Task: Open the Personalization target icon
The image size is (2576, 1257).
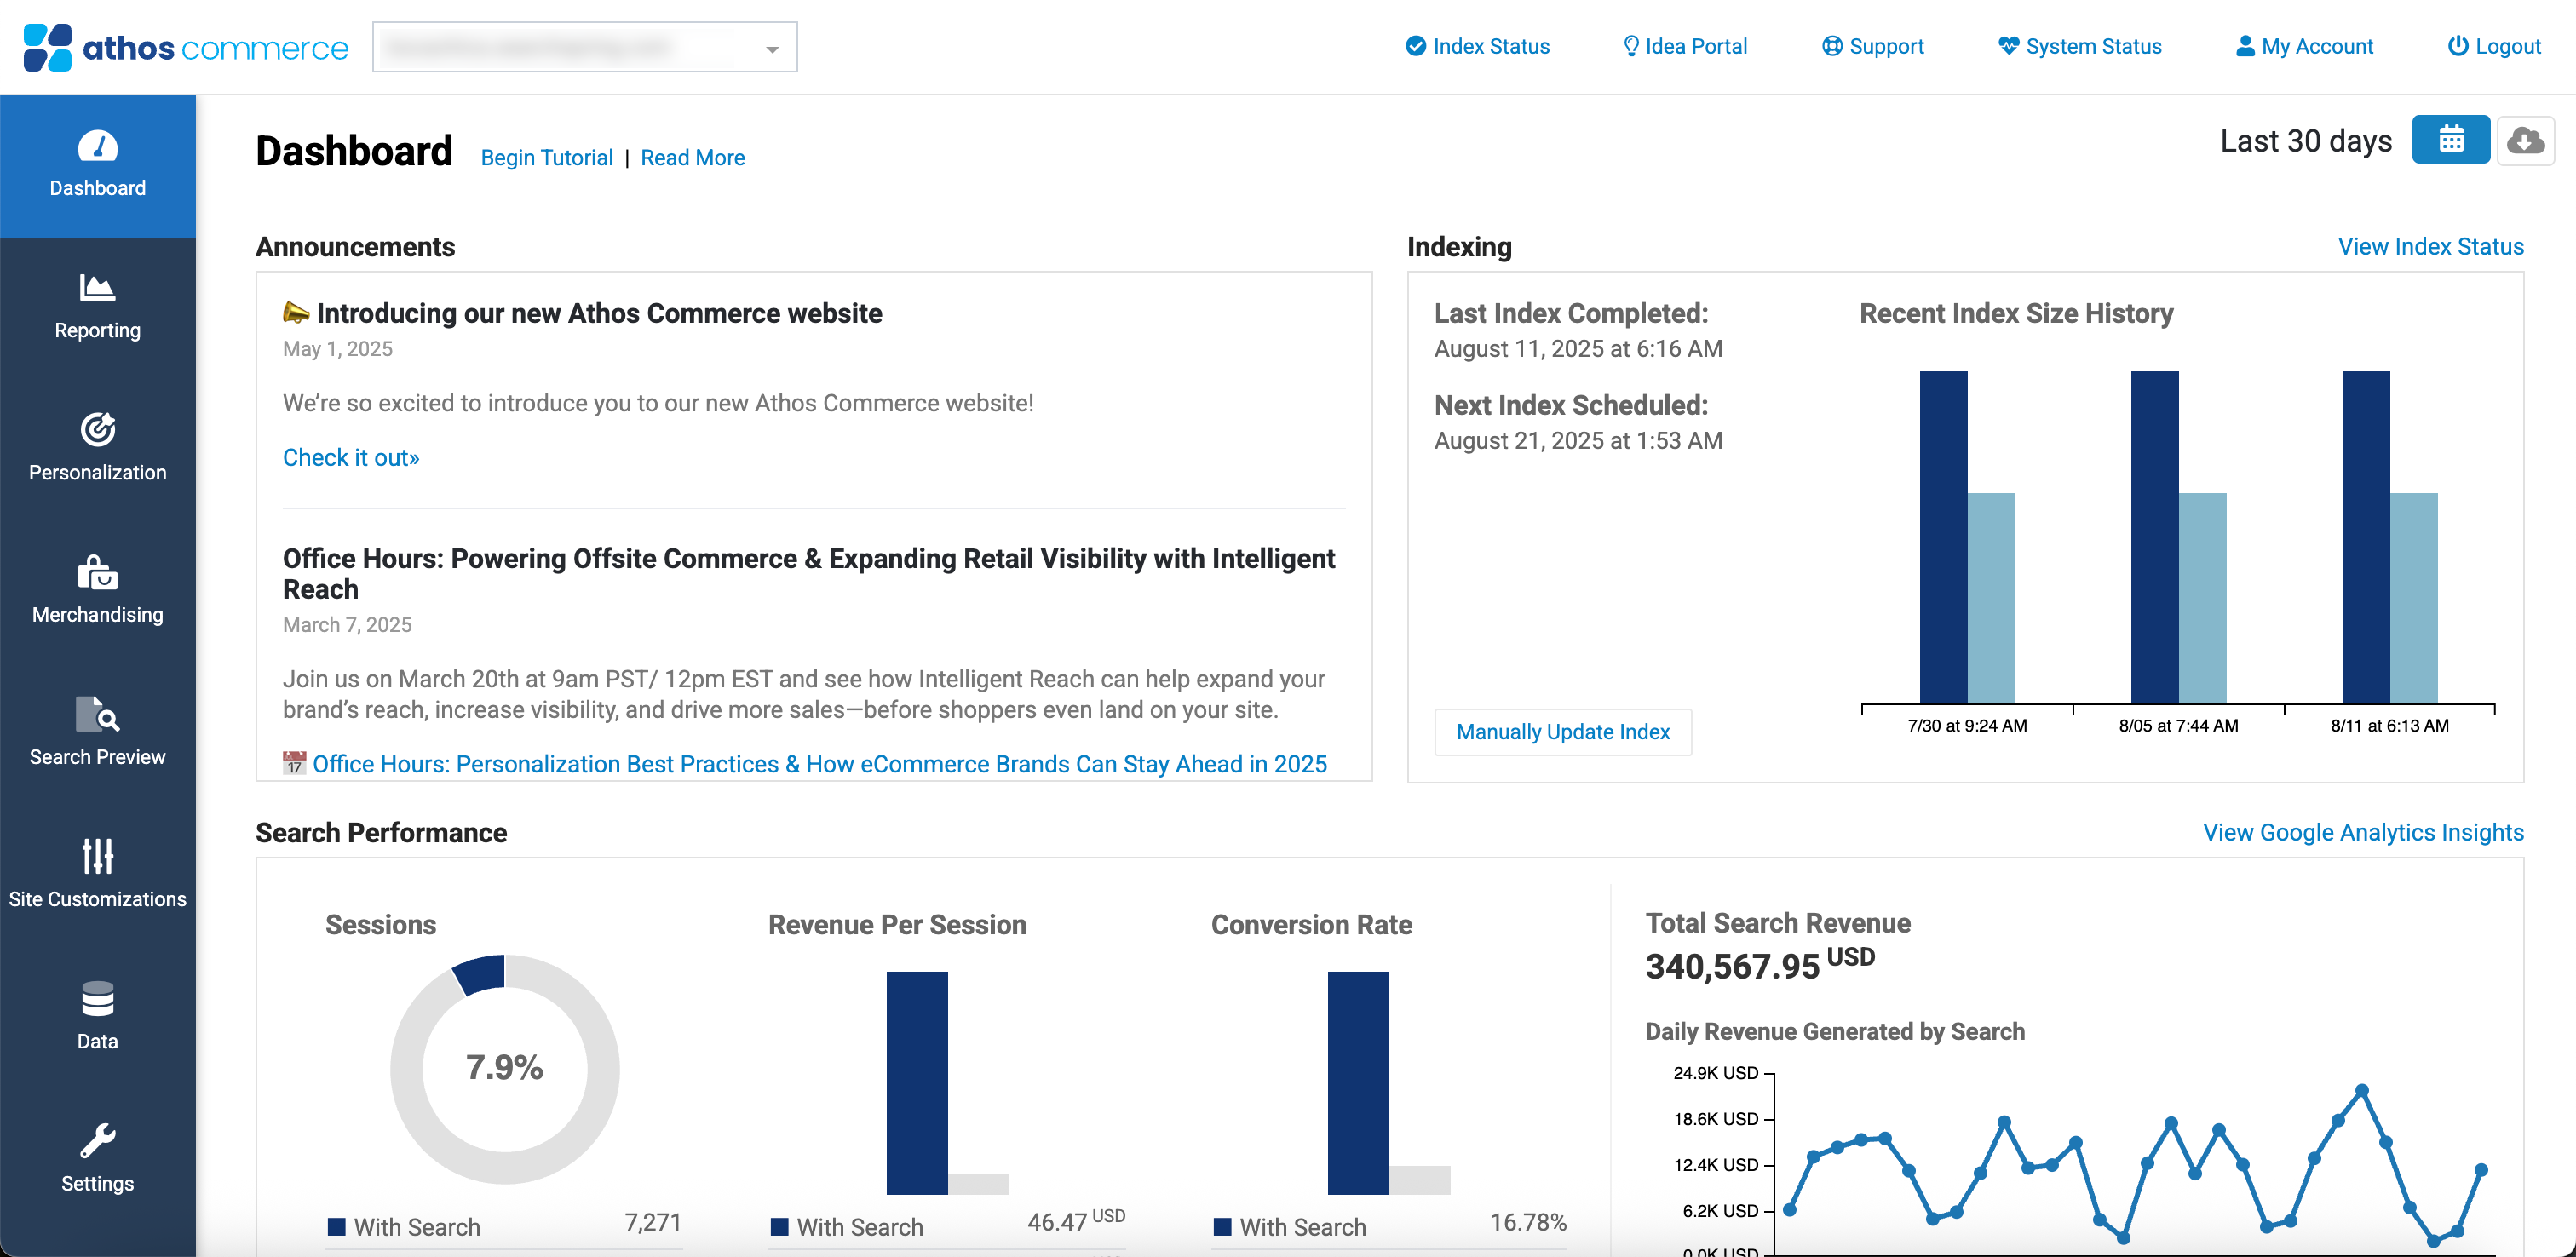Action: 97,430
